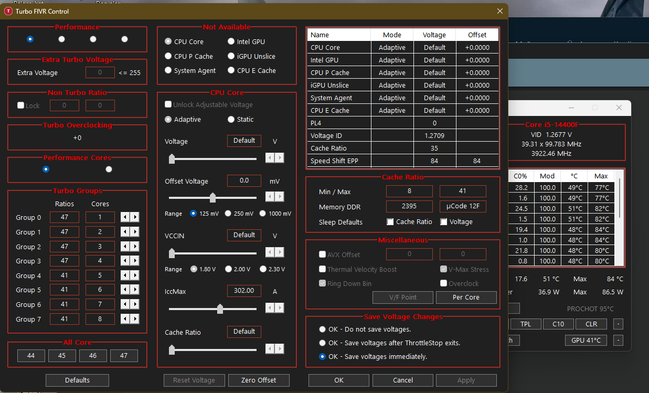Increase Group 4 ratio with the right arrow
The image size is (649, 393).
click(135, 275)
